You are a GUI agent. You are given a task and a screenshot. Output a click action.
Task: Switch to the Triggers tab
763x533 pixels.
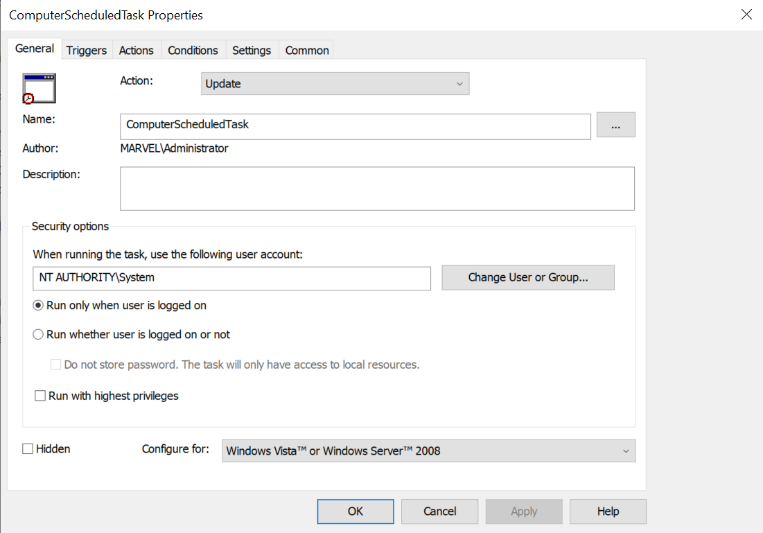[87, 50]
